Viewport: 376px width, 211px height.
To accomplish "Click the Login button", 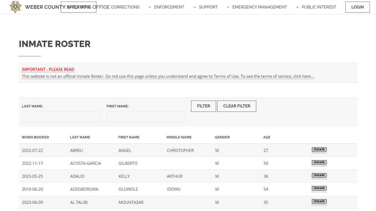I will pyautogui.click(x=358, y=7).
